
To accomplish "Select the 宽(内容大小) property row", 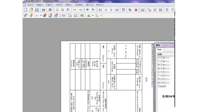I will click(x=166, y=79).
